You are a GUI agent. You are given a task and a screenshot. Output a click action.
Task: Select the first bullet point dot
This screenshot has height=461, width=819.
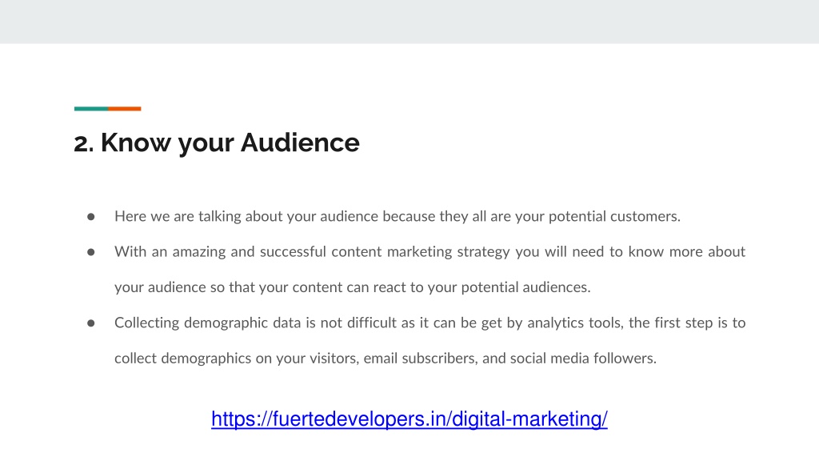(x=91, y=216)
